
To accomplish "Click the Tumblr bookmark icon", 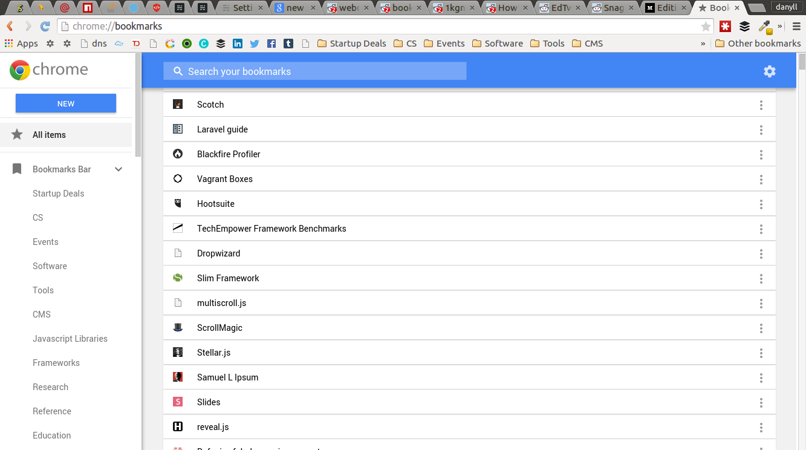I will point(288,44).
